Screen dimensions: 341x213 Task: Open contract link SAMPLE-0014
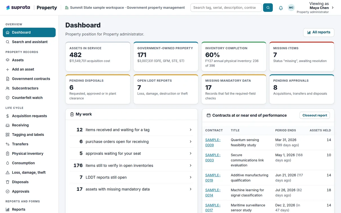coord(213,193)
